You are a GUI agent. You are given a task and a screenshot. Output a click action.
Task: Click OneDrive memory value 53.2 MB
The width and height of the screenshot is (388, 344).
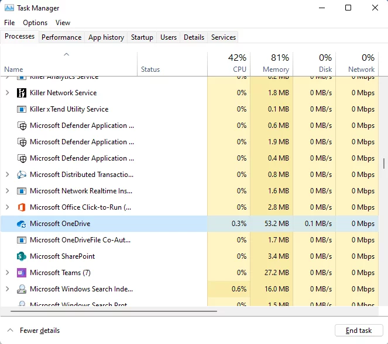tap(277, 224)
